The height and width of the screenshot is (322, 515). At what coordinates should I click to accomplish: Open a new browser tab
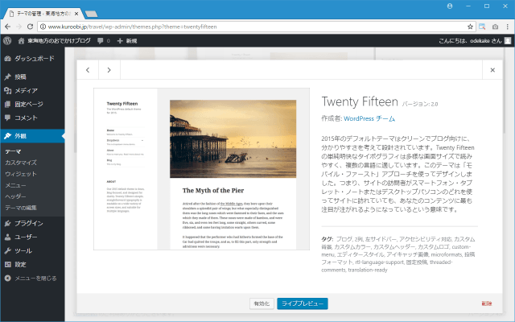[91, 14]
